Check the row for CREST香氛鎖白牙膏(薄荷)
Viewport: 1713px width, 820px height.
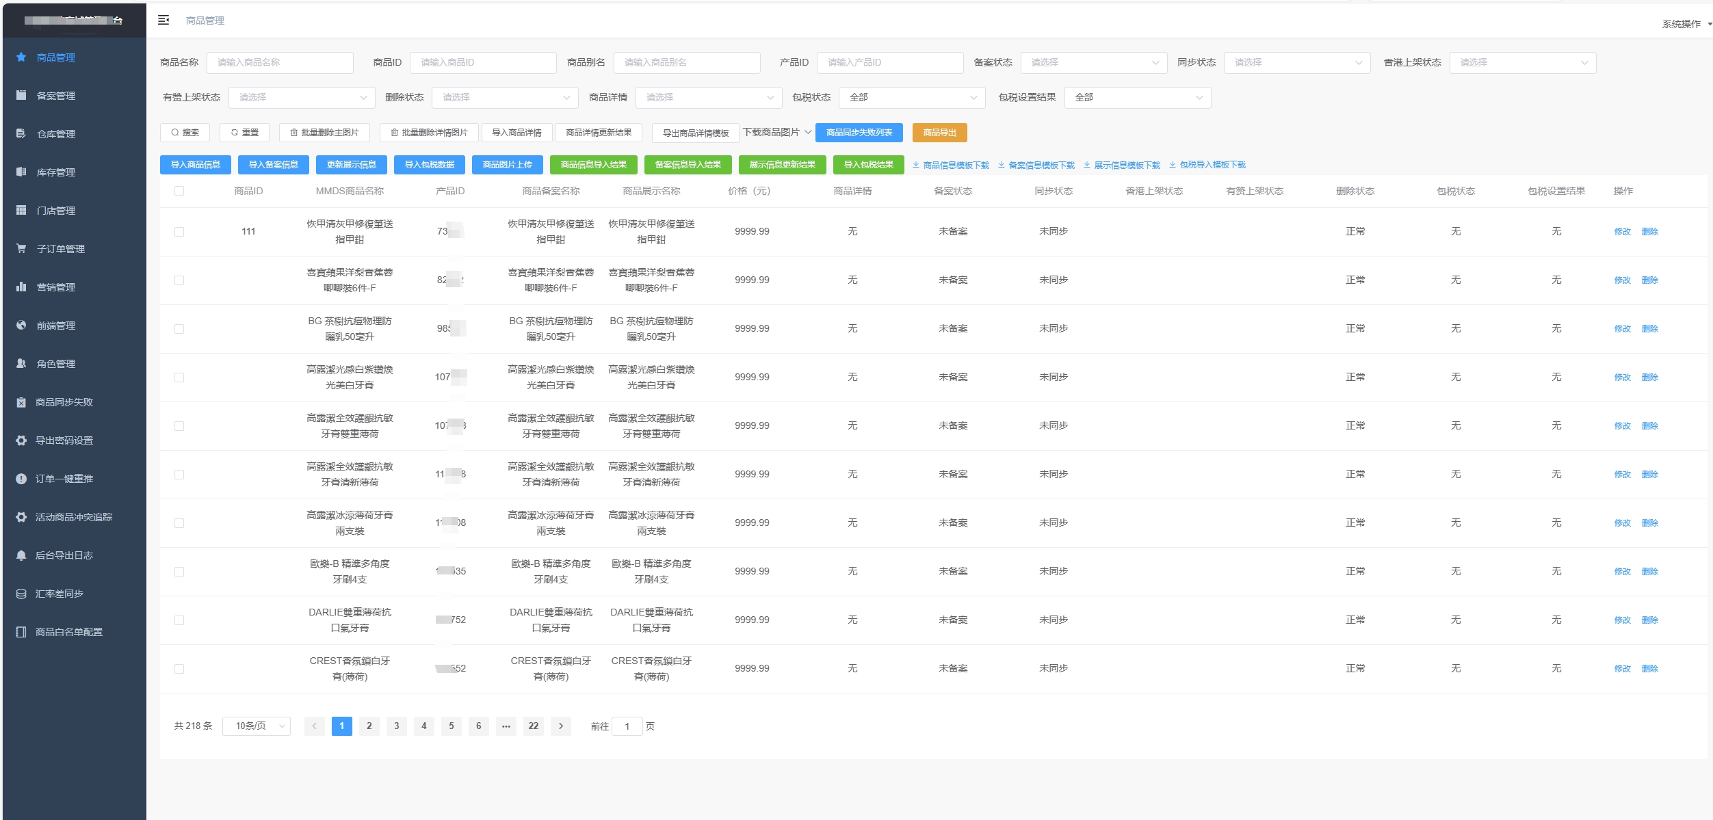[x=179, y=669]
